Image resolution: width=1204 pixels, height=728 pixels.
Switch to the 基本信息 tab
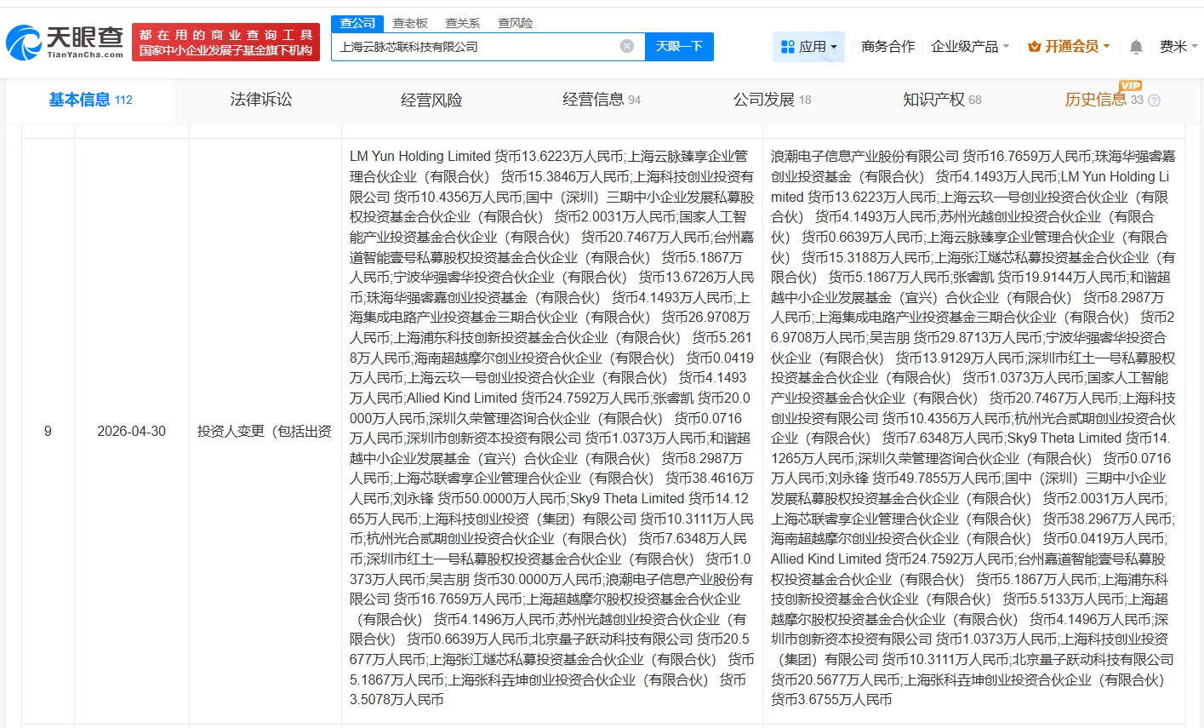coord(90,100)
